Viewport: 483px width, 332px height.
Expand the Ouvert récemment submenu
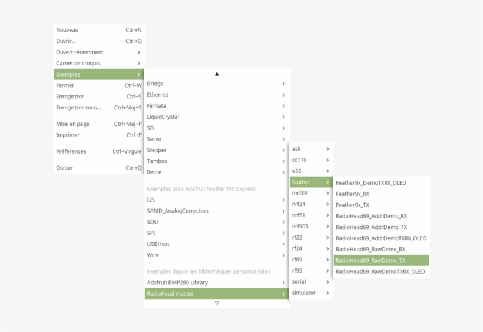coord(80,52)
